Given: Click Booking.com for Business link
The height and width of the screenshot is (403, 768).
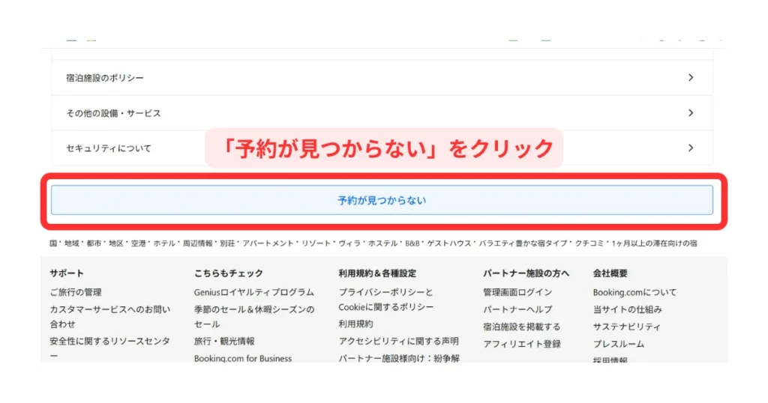Looking at the screenshot, I should tap(242, 359).
